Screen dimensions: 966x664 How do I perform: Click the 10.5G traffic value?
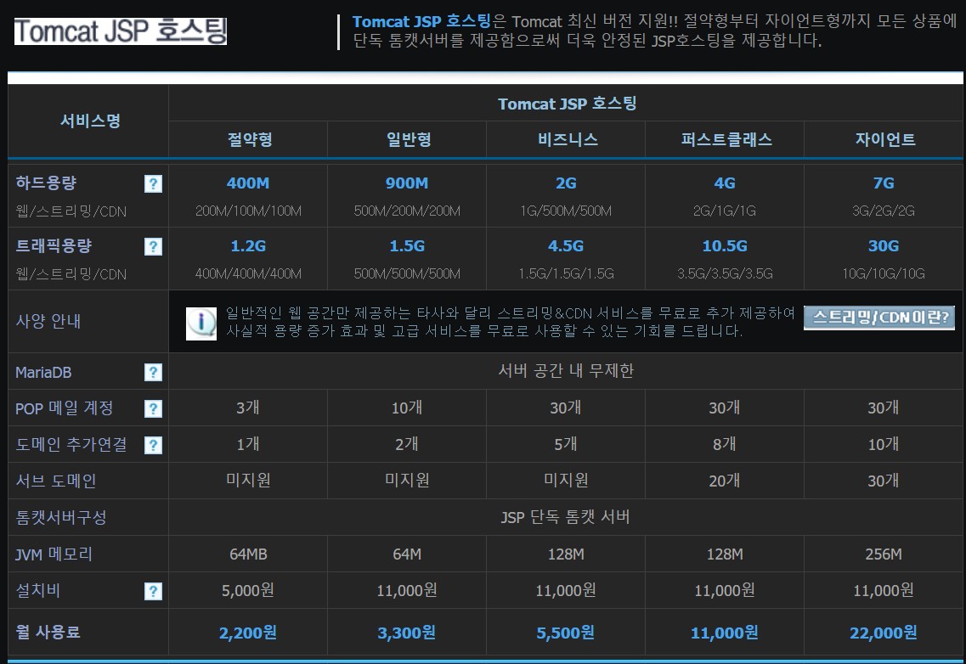click(x=725, y=245)
